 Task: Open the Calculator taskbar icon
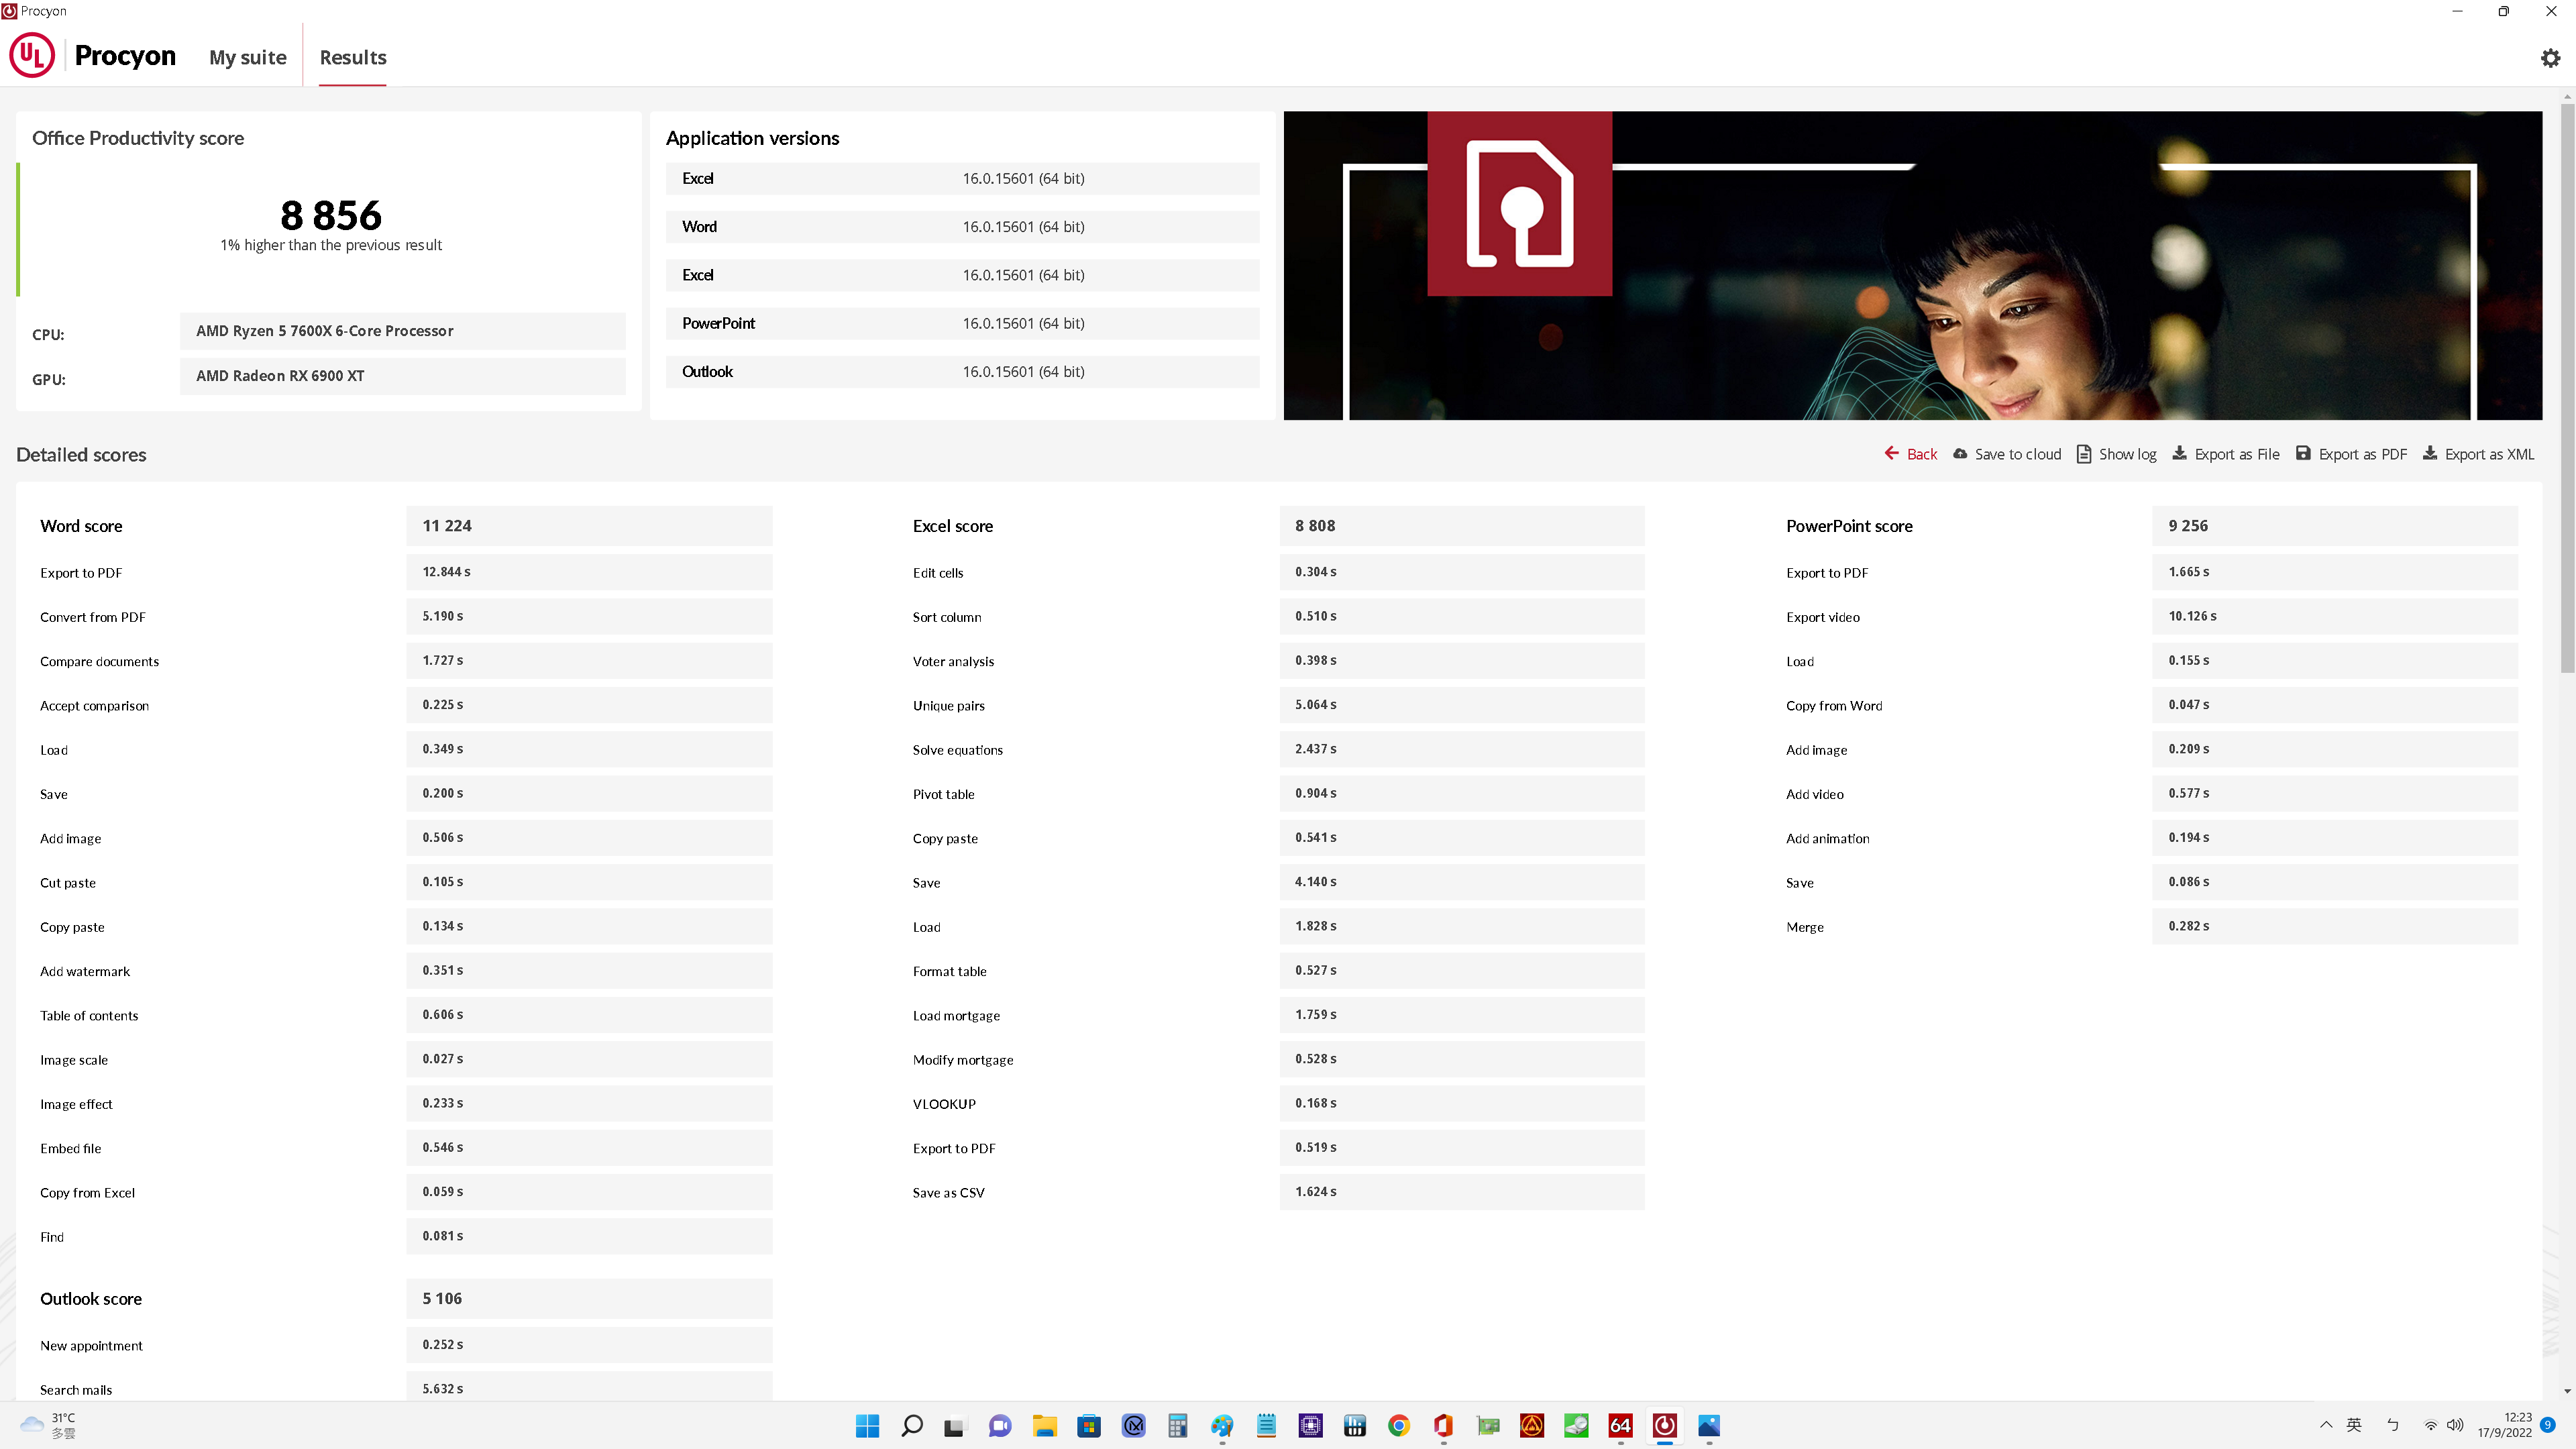click(x=1177, y=1425)
